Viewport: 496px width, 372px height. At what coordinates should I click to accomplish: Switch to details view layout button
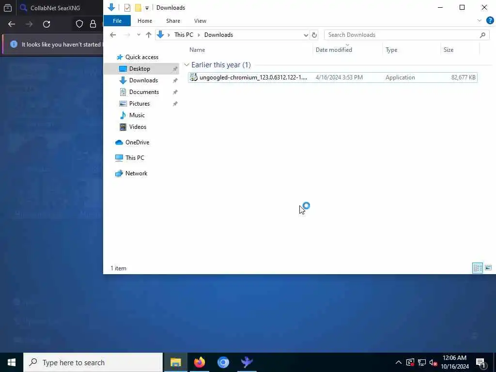(x=477, y=268)
